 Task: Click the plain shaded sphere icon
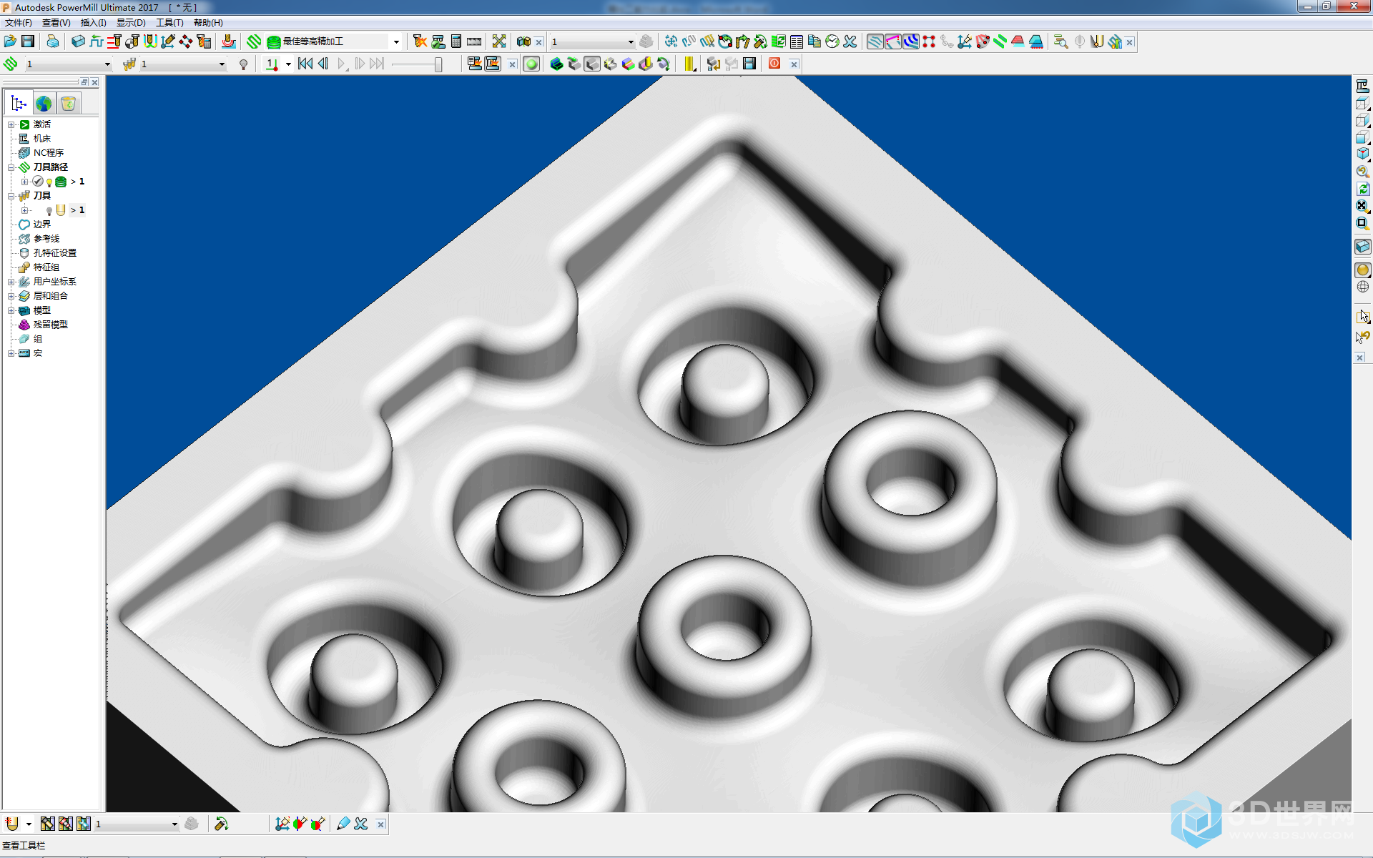tap(1362, 270)
